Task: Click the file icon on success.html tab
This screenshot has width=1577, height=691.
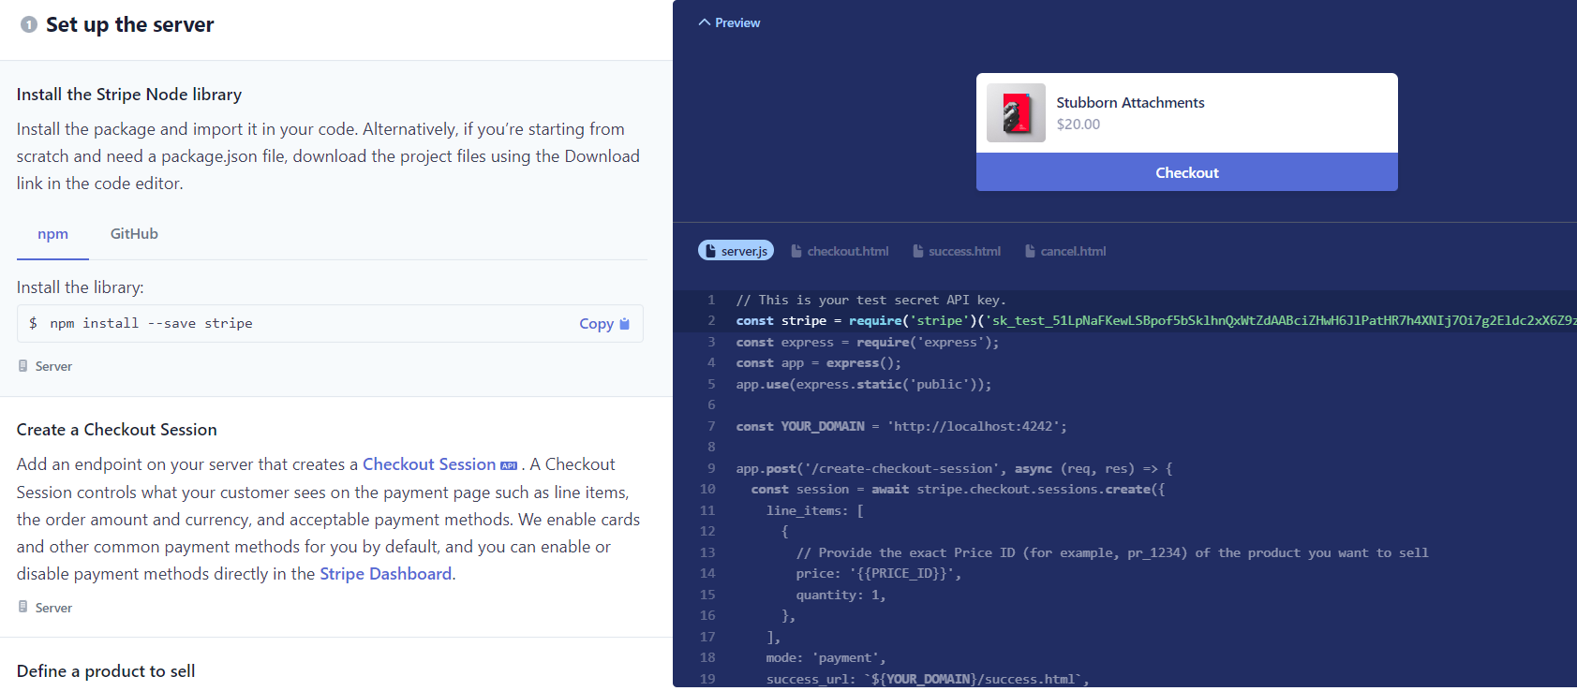Action: point(918,251)
